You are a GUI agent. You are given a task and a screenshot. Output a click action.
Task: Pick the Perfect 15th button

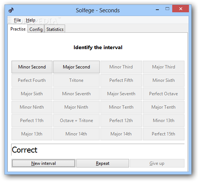click(x=164, y=134)
